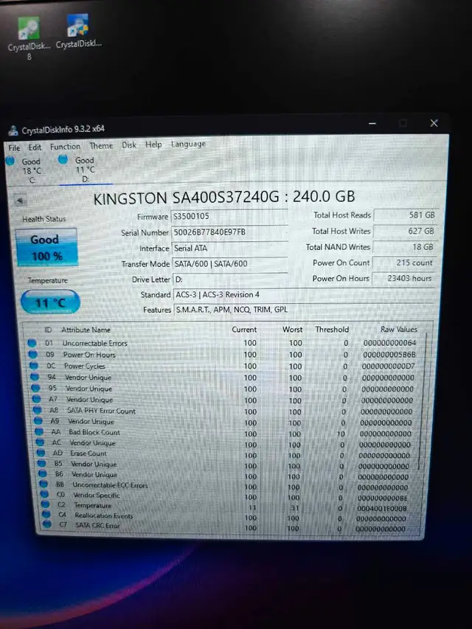
Task: Click the Standard field ACS-3 Revision 4
Action: coord(304,294)
